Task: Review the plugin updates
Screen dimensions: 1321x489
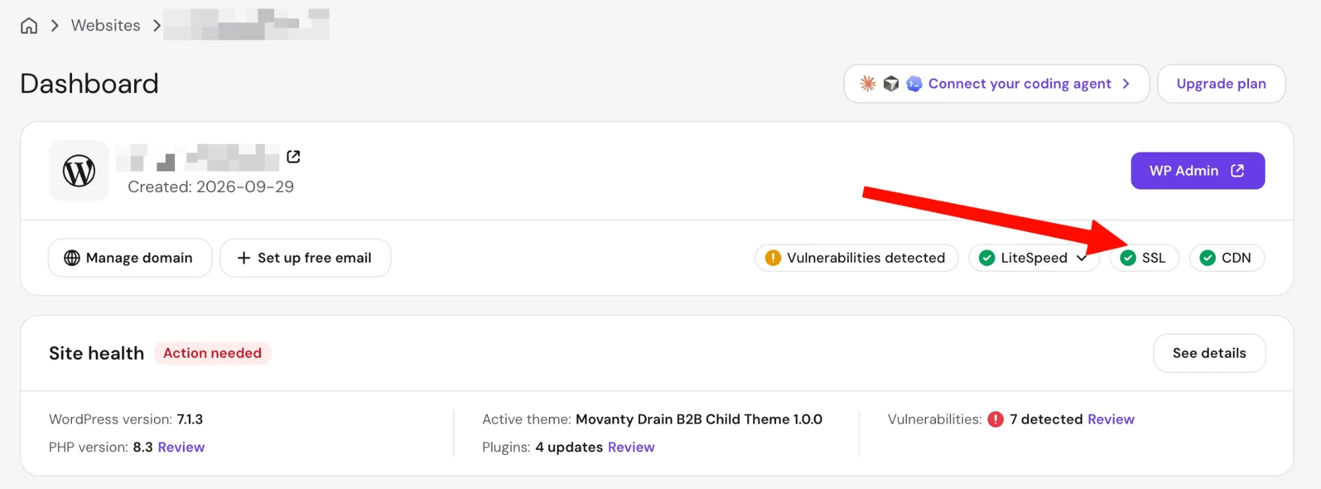Action: coord(631,447)
